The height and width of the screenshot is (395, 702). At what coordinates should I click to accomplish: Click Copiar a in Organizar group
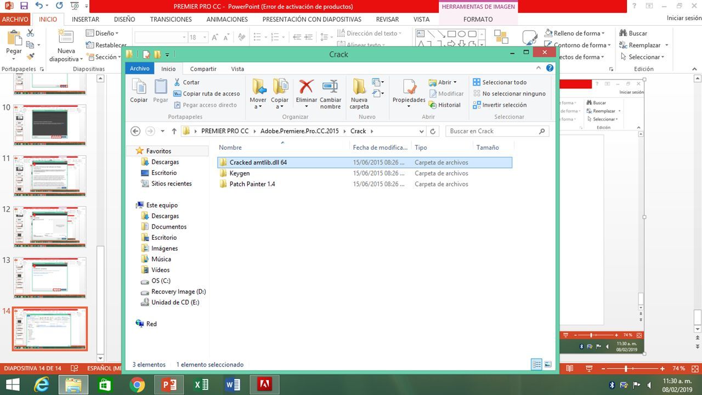coord(280,94)
